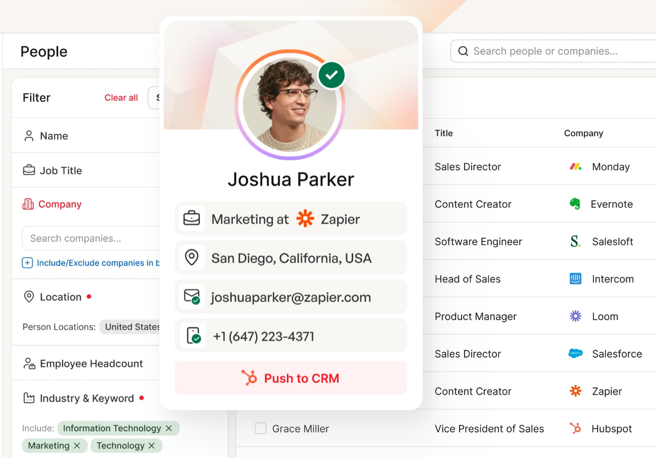Click the phone number +1 (647) 223-4371
This screenshot has height=458, width=656.
(264, 336)
